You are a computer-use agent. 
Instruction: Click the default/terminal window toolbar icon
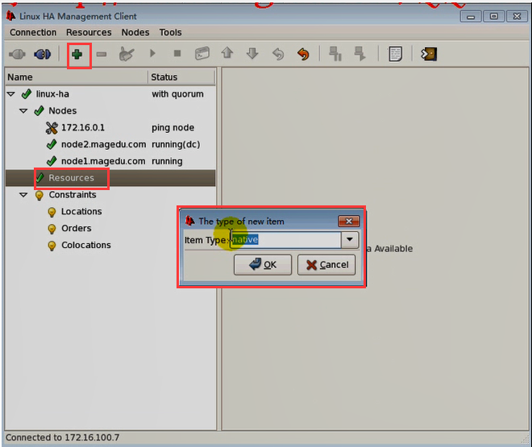pyautogui.click(x=202, y=53)
